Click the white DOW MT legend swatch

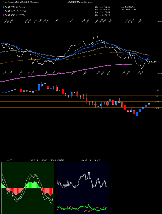3,11
